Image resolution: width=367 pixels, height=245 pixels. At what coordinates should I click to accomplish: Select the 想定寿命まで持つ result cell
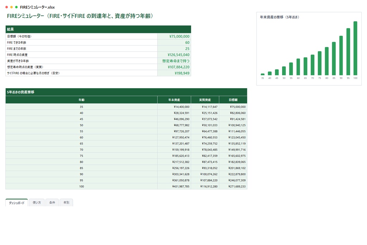pyautogui.click(x=174, y=61)
